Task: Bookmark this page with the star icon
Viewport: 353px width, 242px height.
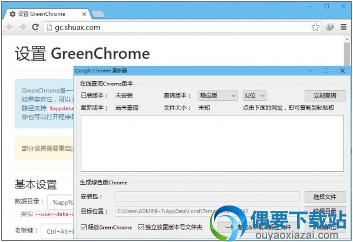Action: pyautogui.click(x=315, y=27)
